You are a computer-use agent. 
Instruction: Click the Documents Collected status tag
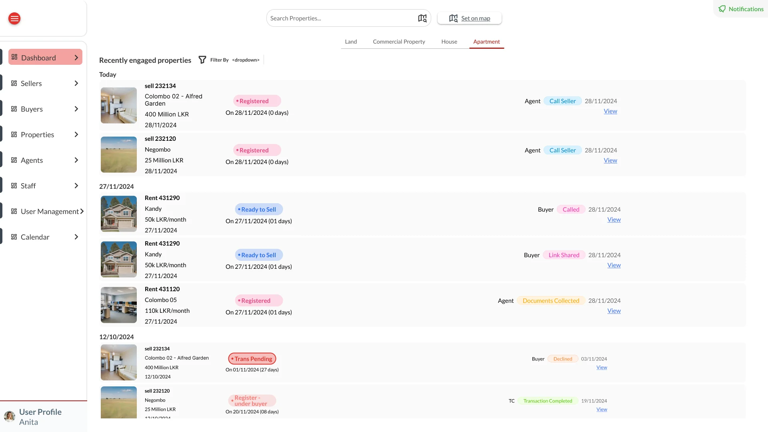[x=551, y=301]
